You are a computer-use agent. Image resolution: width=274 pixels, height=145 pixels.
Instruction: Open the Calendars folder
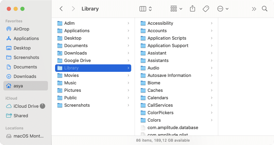176,98
